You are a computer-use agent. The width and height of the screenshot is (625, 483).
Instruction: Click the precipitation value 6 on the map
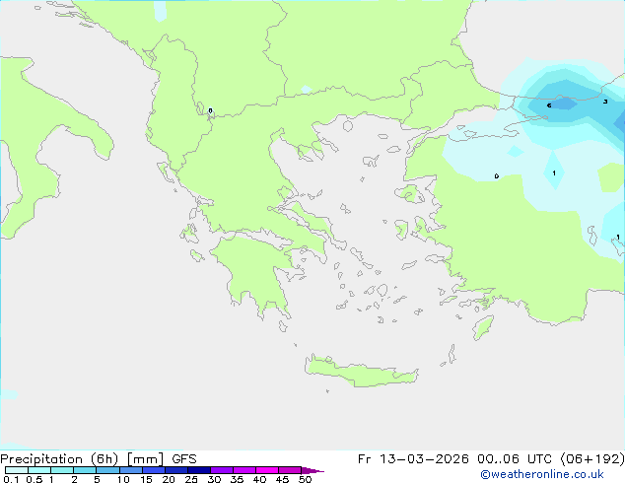coord(549,105)
